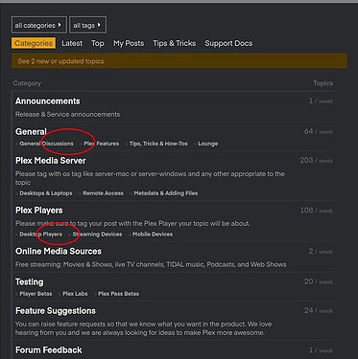
Task: Click the Category column header
Action: (x=27, y=83)
